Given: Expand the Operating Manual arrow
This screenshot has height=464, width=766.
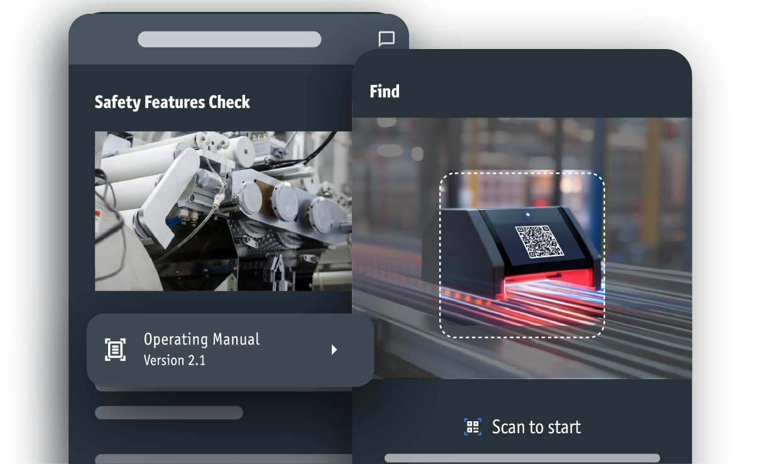Looking at the screenshot, I should pos(334,350).
